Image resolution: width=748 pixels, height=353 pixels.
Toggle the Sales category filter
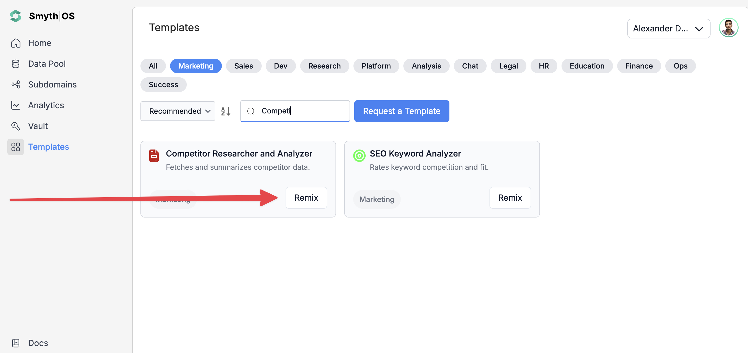[x=243, y=66]
